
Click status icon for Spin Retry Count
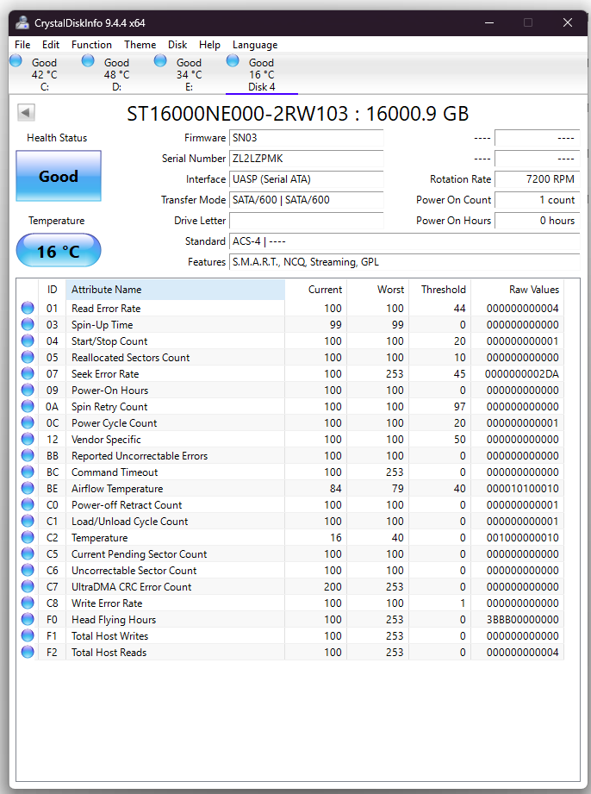click(28, 406)
